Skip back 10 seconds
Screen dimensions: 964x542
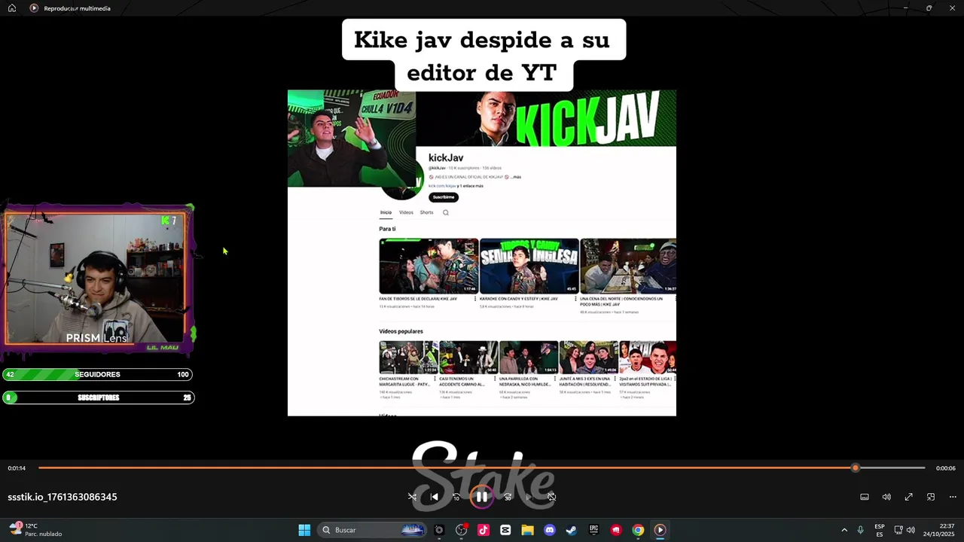point(456,497)
